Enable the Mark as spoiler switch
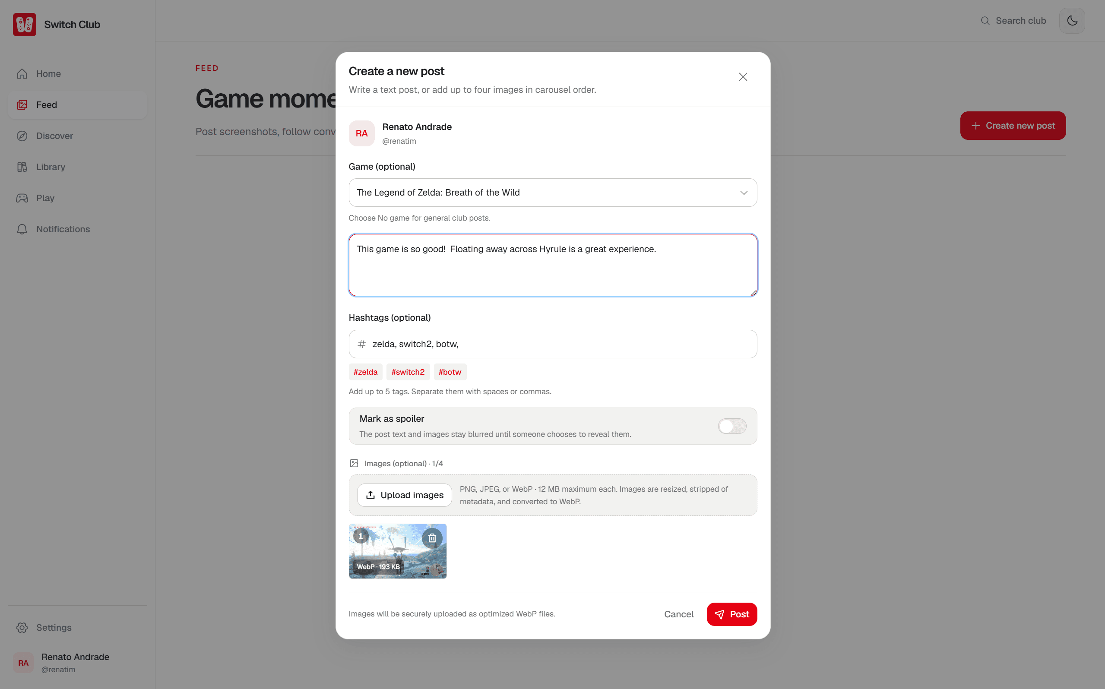The height and width of the screenshot is (689, 1105). pyautogui.click(x=732, y=426)
